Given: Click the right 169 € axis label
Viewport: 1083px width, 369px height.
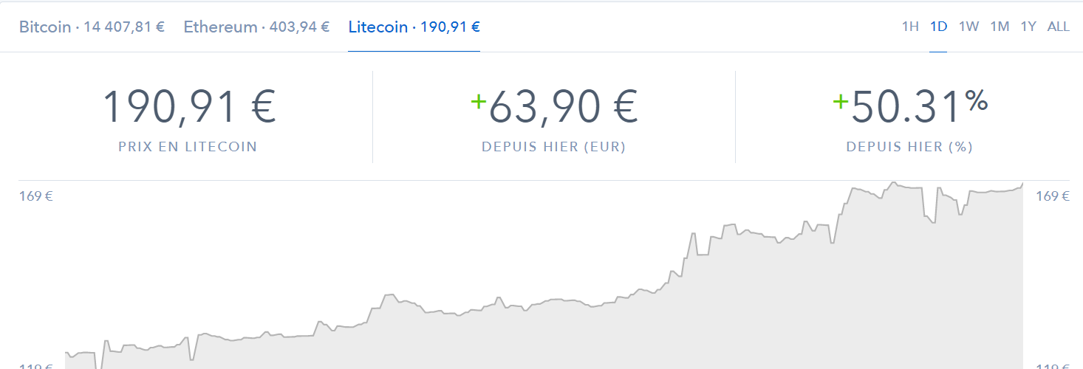Looking at the screenshot, I should 1053,196.
